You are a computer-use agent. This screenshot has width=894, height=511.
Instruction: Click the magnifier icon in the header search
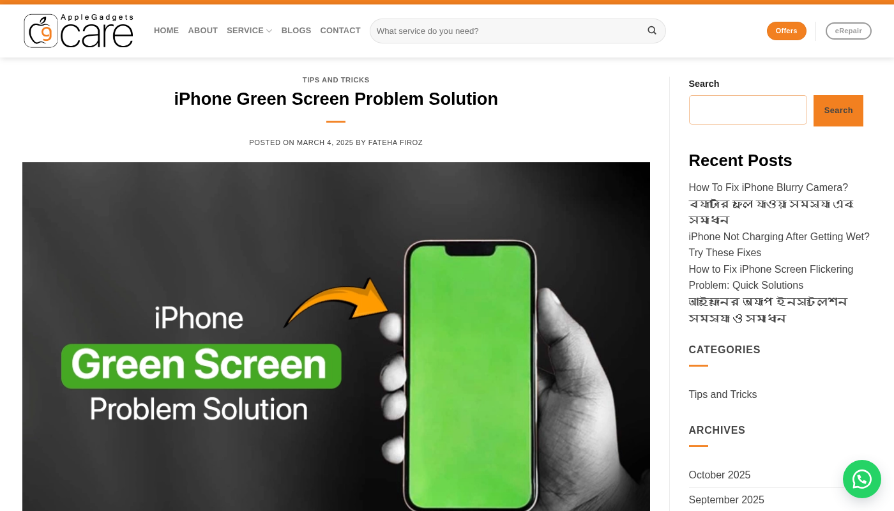click(652, 31)
